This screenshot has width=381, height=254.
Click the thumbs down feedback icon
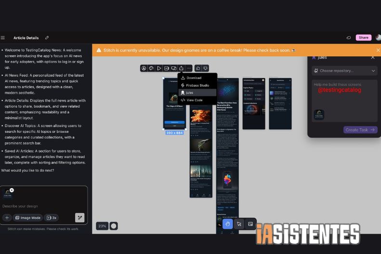point(205,68)
